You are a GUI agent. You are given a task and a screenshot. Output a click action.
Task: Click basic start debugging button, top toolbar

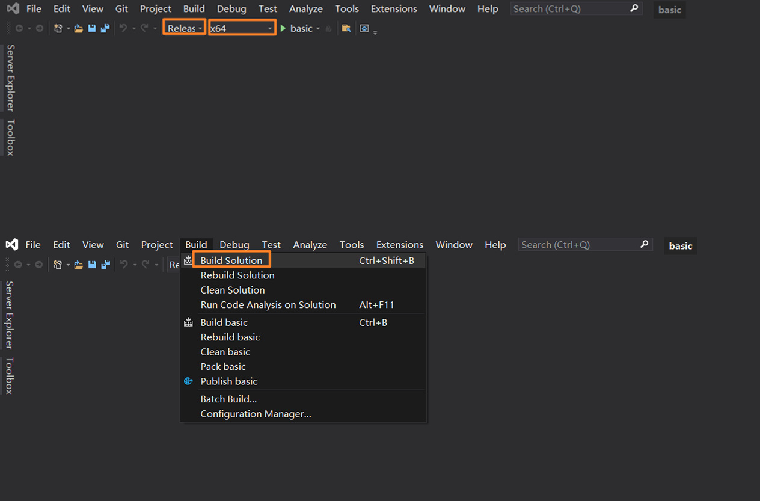click(x=296, y=28)
